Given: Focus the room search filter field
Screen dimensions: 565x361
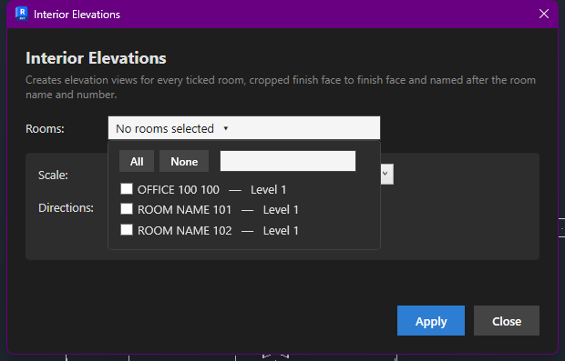Looking at the screenshot, I should pos(288,161).
